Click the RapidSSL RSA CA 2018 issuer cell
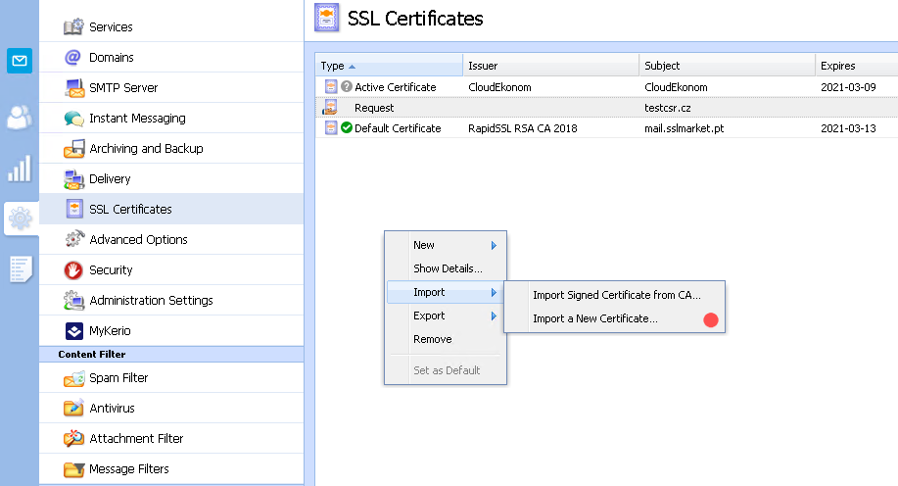Image resolution: width=898 pixels, height=486 pixels. (522, 128)
